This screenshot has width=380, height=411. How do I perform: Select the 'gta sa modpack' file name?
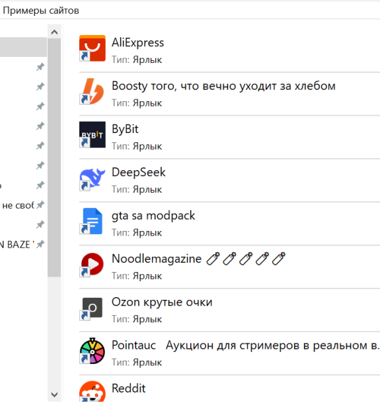click(153, 216)
